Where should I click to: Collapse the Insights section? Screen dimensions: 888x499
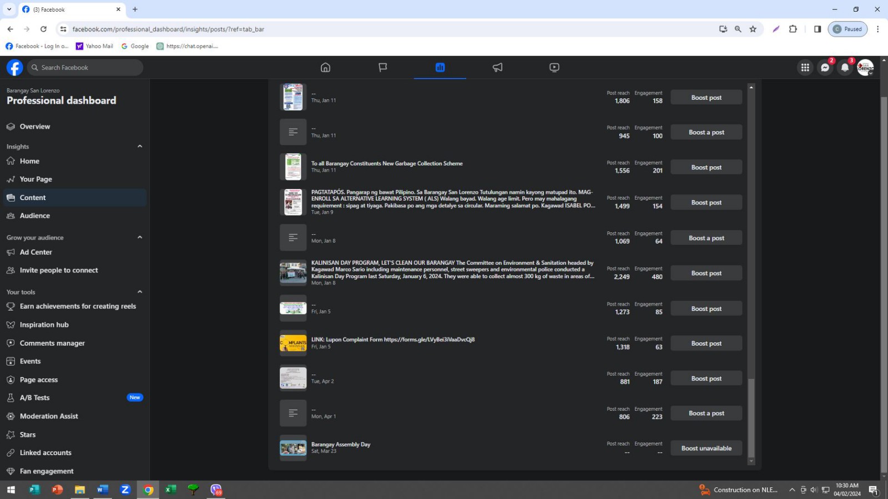(140, 146)
